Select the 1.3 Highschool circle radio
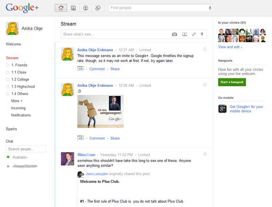 pos(8,87)
